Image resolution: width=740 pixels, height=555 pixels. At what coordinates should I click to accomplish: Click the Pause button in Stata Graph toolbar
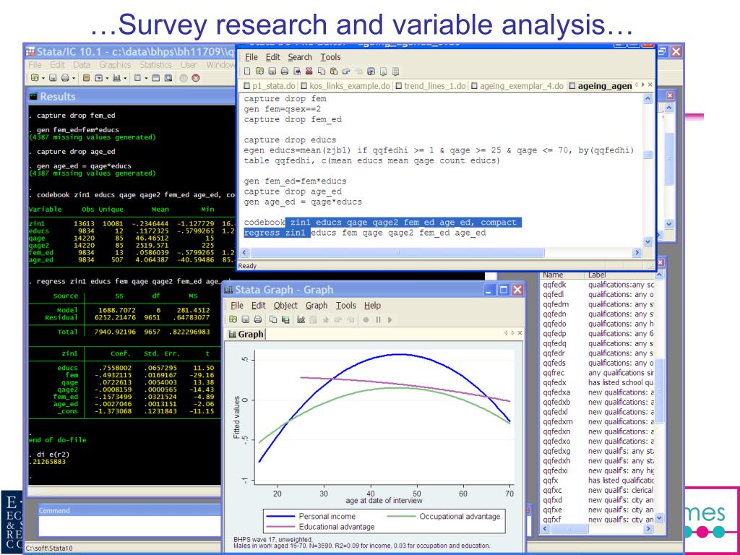pos(378,319)
